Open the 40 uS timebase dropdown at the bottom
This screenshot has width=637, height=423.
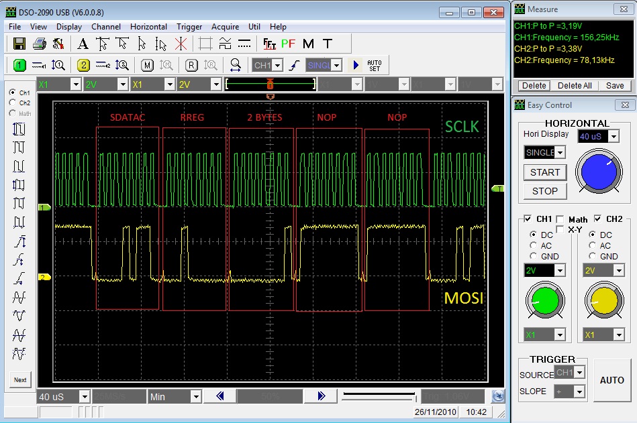pyautogui.click(x=85, y=397)
